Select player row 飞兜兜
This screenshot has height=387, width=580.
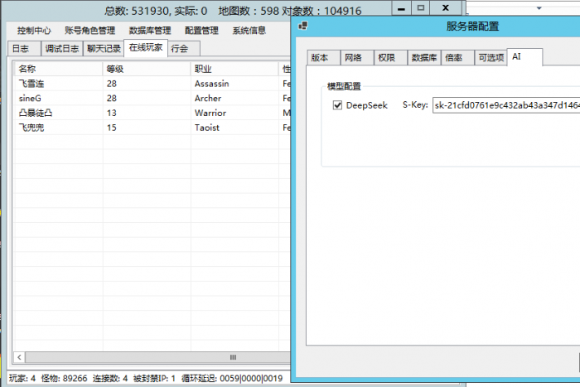[x=152, y=128]
